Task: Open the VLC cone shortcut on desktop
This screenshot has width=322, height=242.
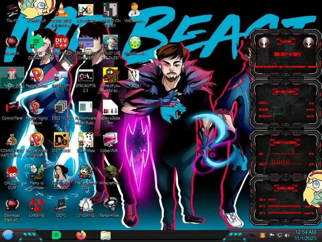Action: [61, 15]
